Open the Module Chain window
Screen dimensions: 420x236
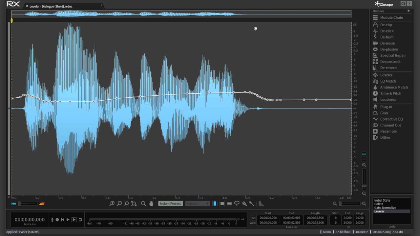tap(392, 17)
